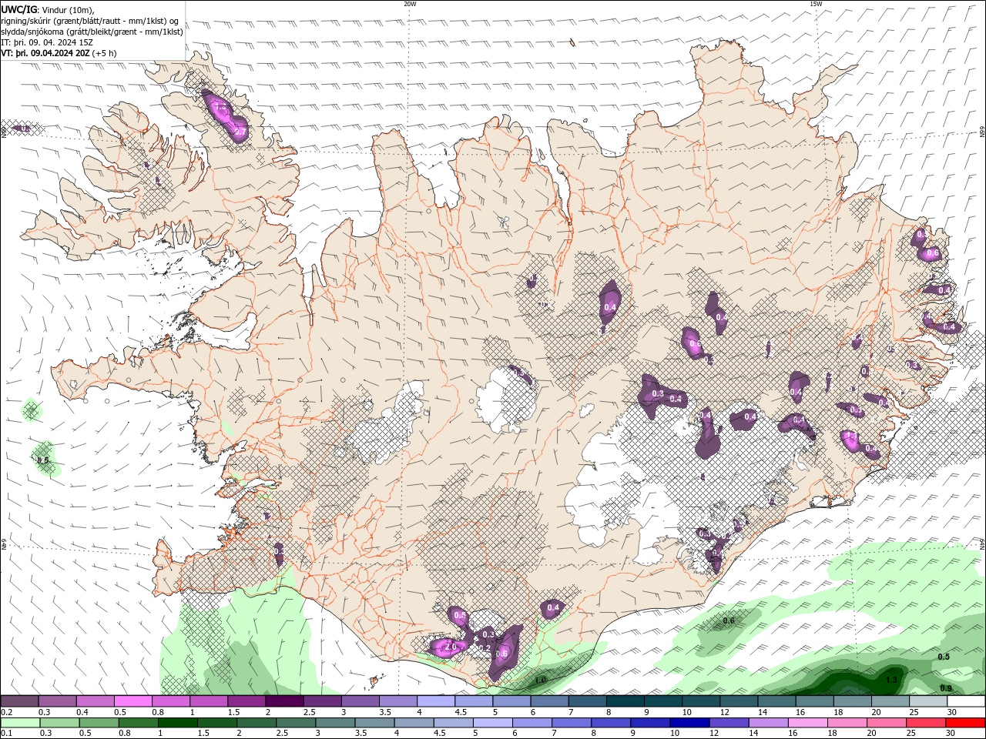Click the dark mauve 0.2 snow legend swatch
986x739 pixels.
coord(20,701)
